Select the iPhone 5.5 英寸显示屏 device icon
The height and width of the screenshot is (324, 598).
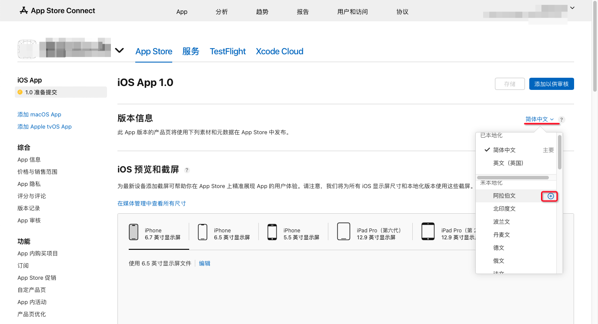(272, 231)
